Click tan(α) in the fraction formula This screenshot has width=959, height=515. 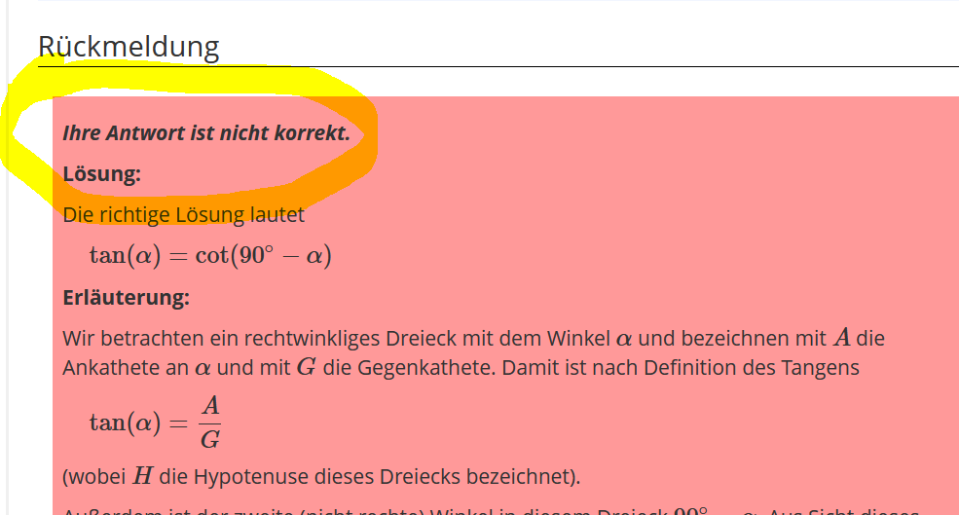click(125, 423)
